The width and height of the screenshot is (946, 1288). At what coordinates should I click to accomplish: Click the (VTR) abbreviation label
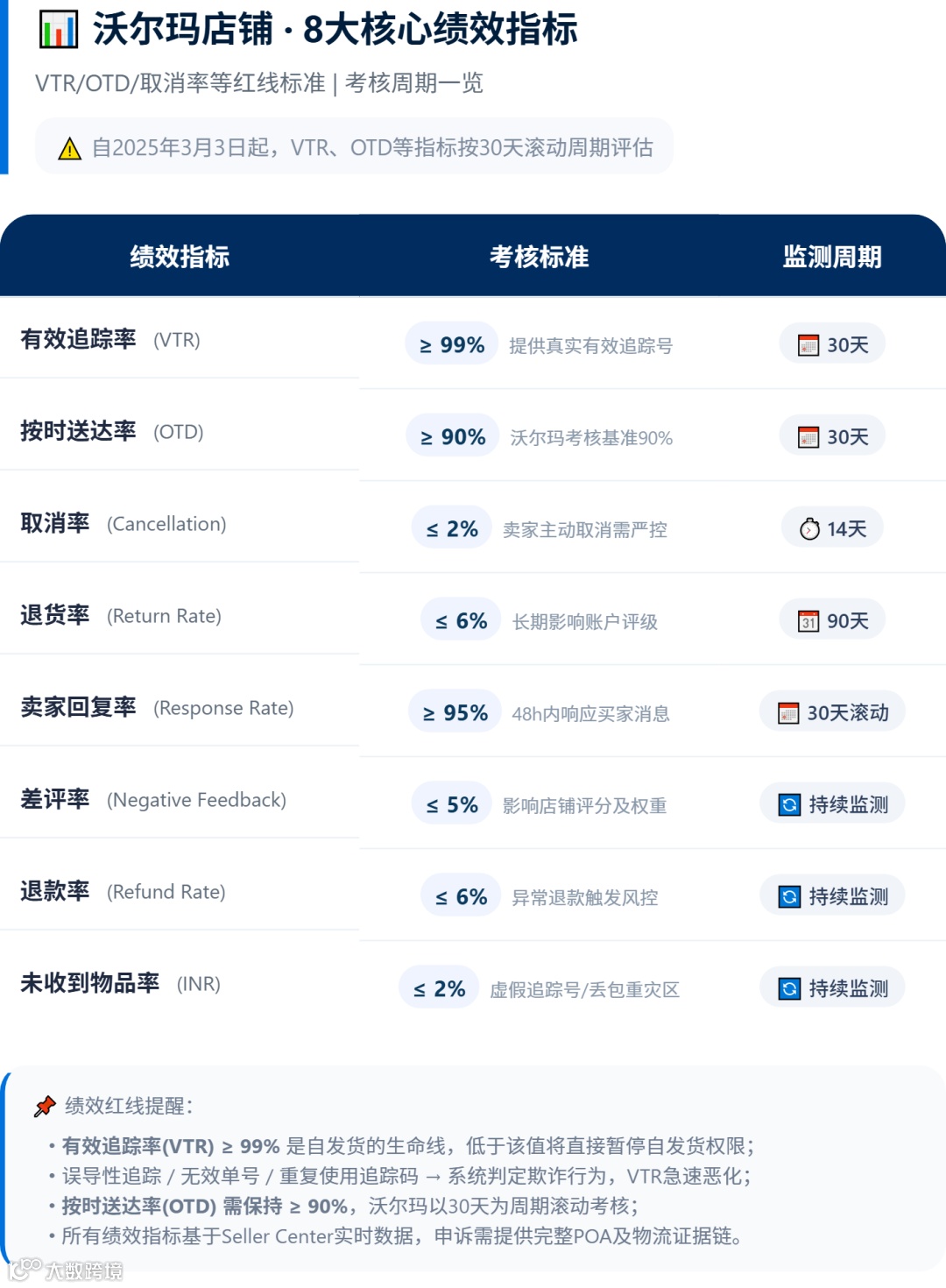pos(177,340)
